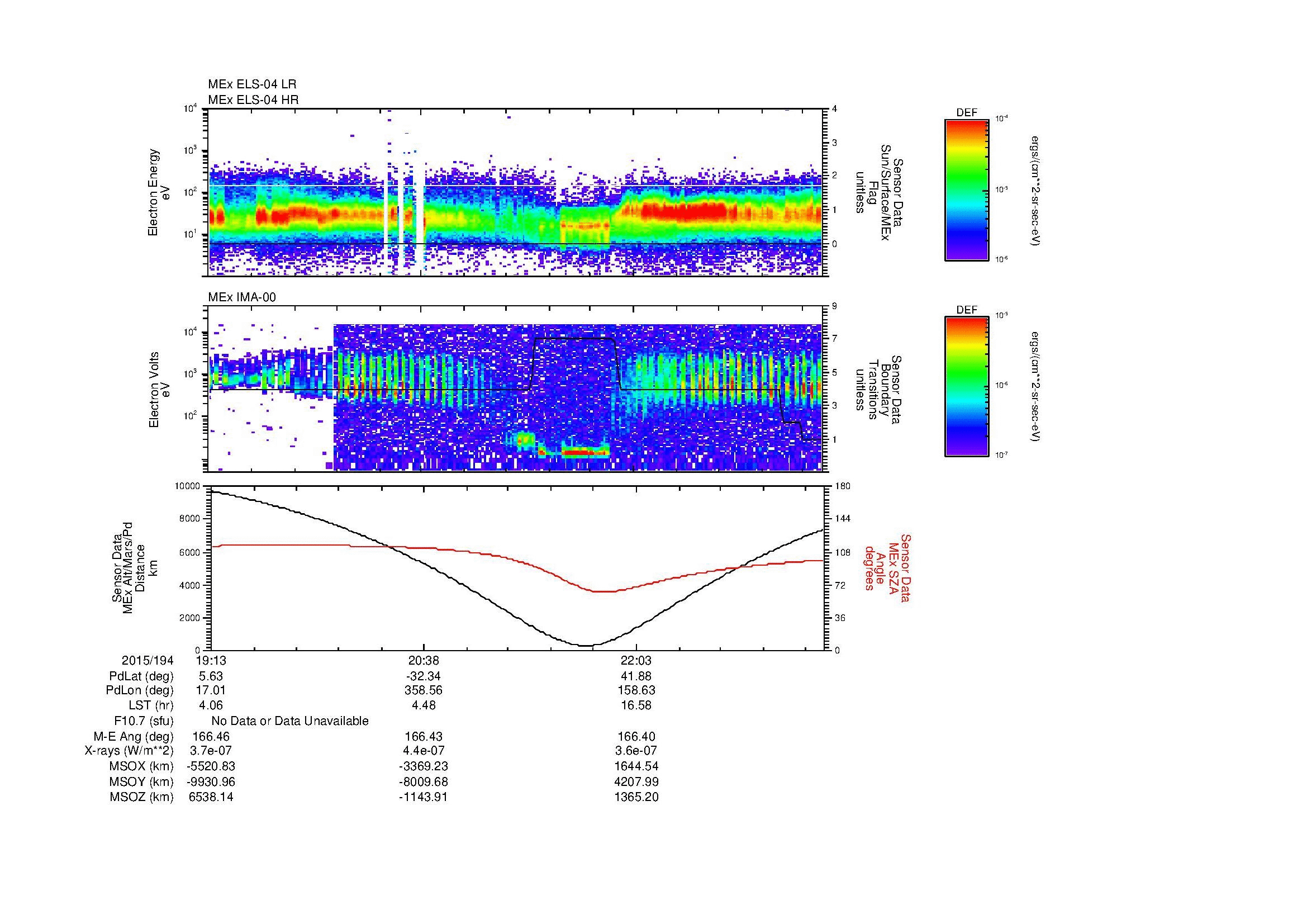Click the 'MSOY (km)' row label
The width and height of the screenshot is (1307, 924).
click(141, 781)
